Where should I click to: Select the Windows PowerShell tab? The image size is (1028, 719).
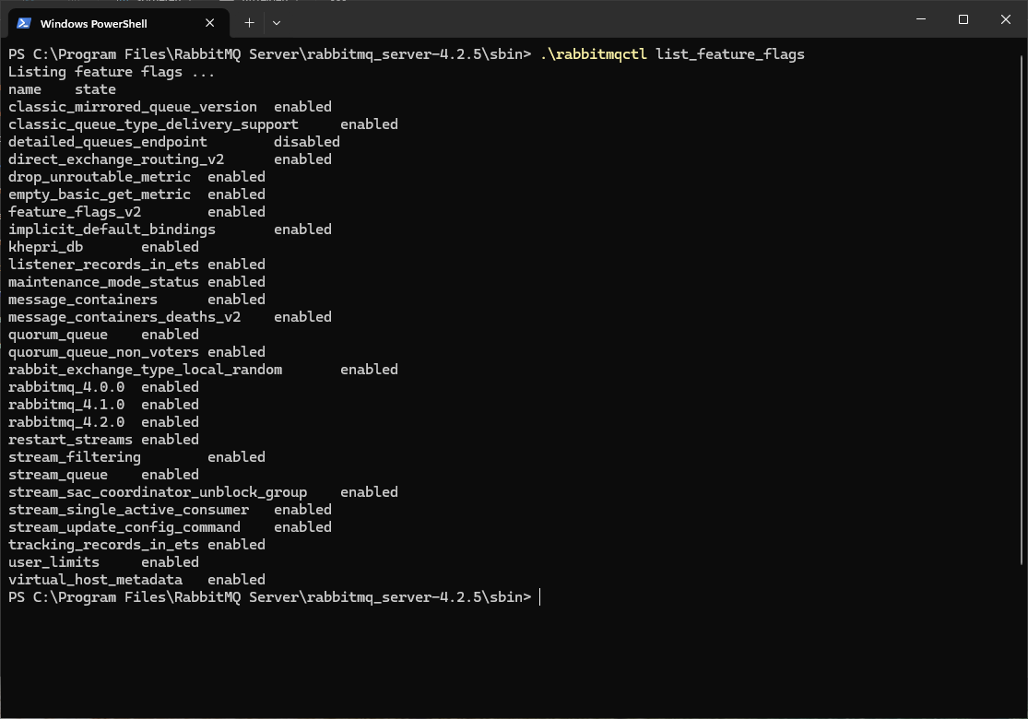(x=119, y=24)
